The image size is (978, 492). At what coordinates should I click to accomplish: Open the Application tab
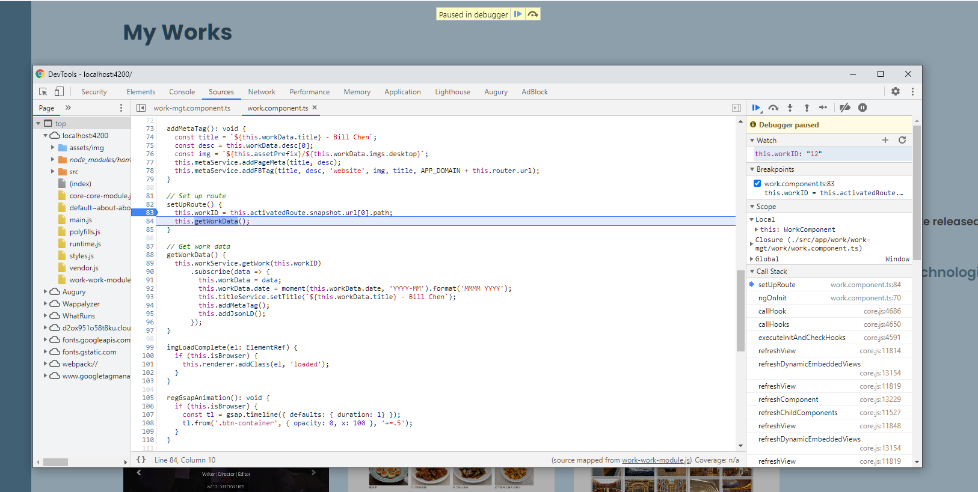point(402,92)
